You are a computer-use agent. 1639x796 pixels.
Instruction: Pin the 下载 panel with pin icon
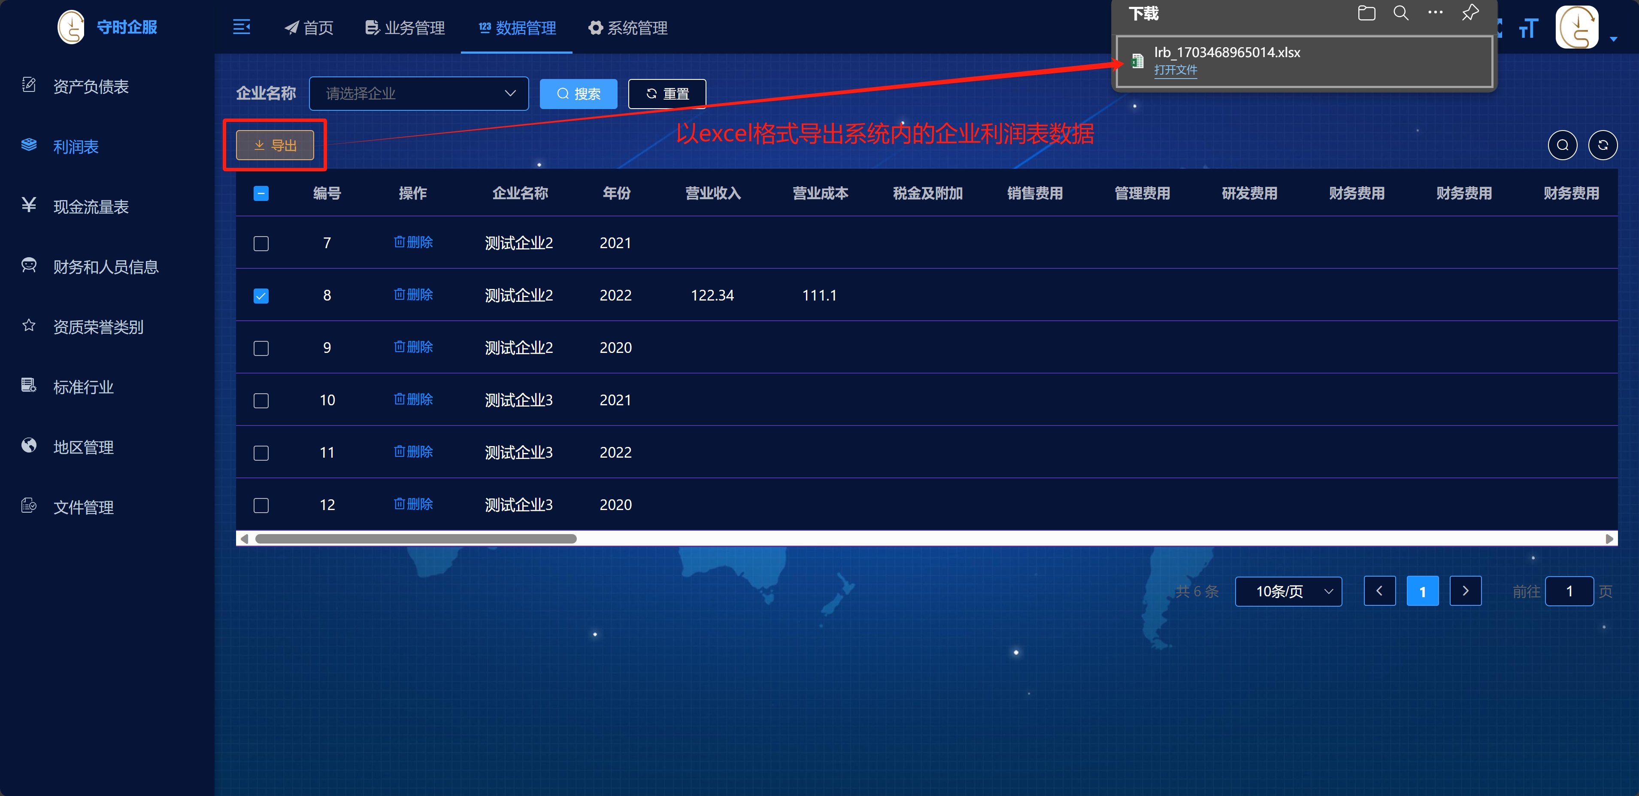[1470, 13]
